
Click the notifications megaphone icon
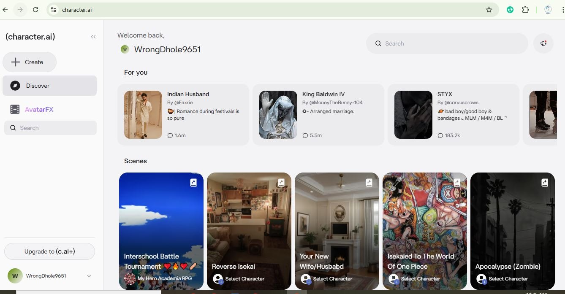tap(543, 43)
